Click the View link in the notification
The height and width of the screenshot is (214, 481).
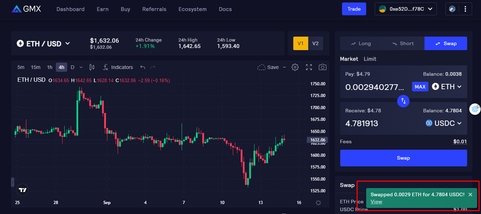point(376,202)
